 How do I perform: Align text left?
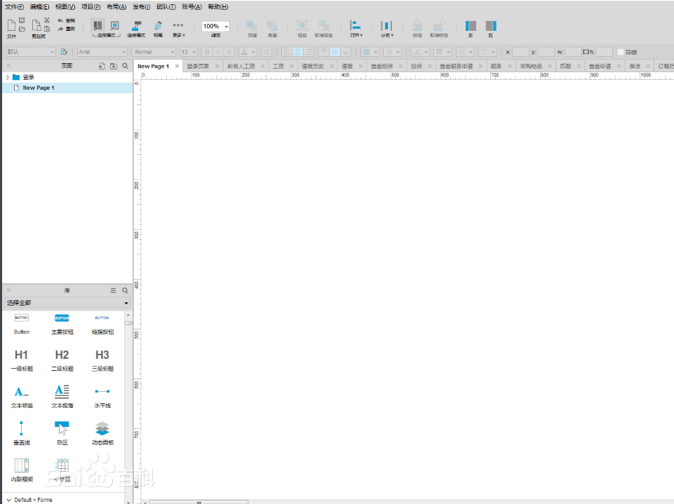pos(287,52)
